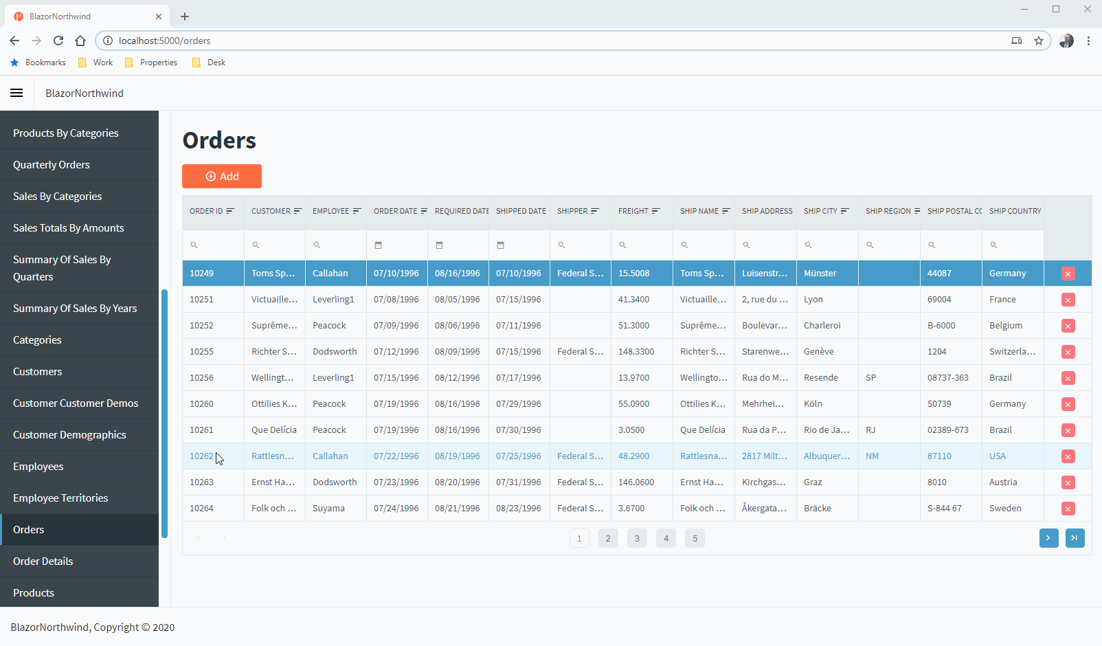Viewport: 1102px width, 646px height.
Task: Open Required Date calendar picker
Action: (439, 245)
